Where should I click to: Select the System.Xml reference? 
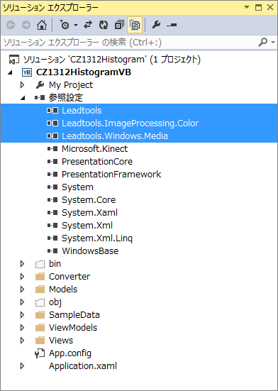click(x=87, y=225)
